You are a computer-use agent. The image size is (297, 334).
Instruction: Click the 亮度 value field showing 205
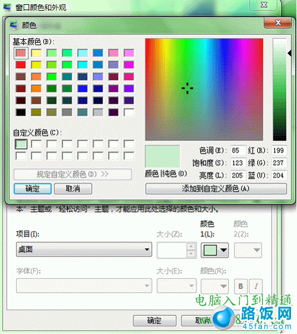pyautogui.click(x=238, y=175)
